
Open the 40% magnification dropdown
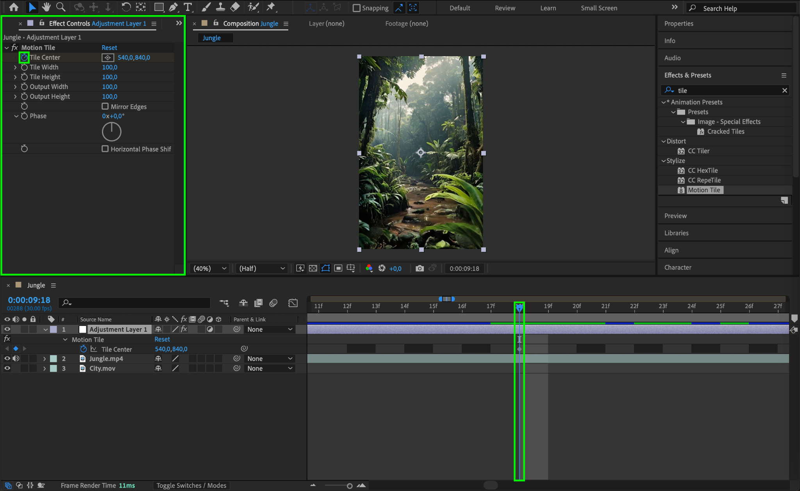coord(210,269)
